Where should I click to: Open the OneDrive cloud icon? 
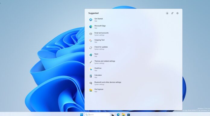[x=91, y=69]
